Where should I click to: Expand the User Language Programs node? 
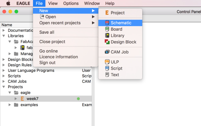(x=4, y=71)
